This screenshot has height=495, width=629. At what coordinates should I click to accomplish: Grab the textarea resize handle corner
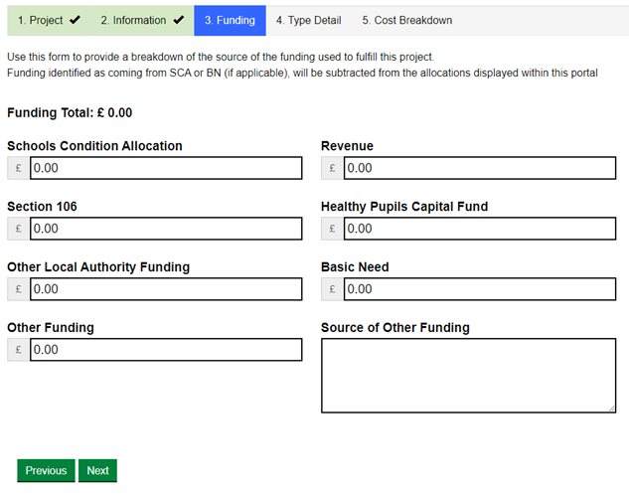coord(611,408)
